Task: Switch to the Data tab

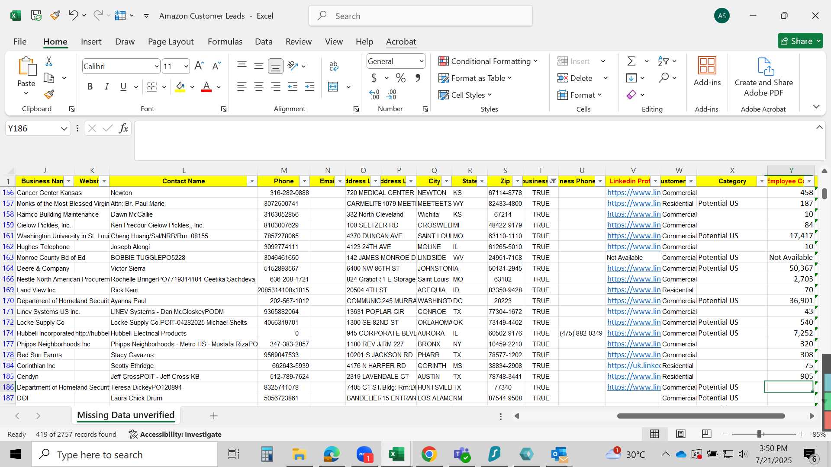Action: coord(264,42)
